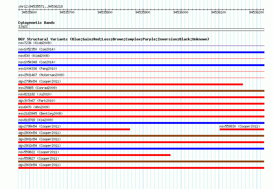Click the dgv2798n54 (Cooper2011) label
This screenshot has height=189, width=273.
(x=40, y=81)
